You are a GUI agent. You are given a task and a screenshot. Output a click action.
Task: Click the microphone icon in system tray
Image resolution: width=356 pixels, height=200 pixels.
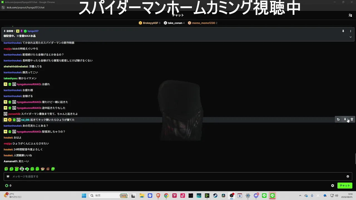coord(312,196)
